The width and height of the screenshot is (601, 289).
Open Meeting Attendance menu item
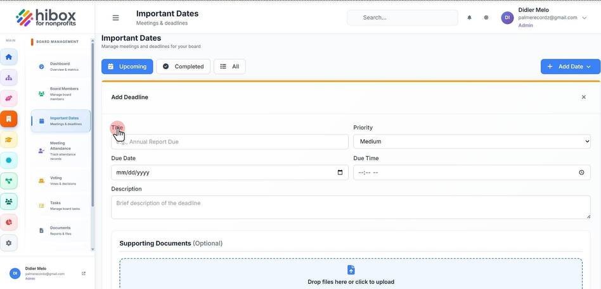61,151
